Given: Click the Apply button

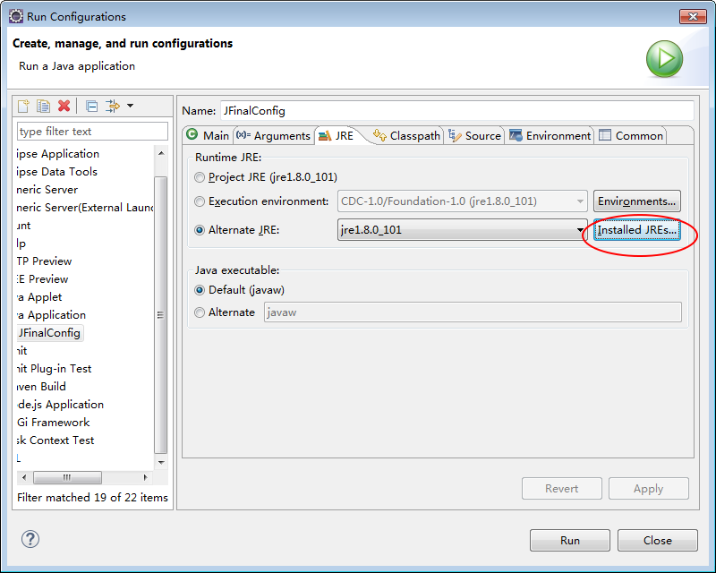Looking at the screenshot, I should click(648, 489).
